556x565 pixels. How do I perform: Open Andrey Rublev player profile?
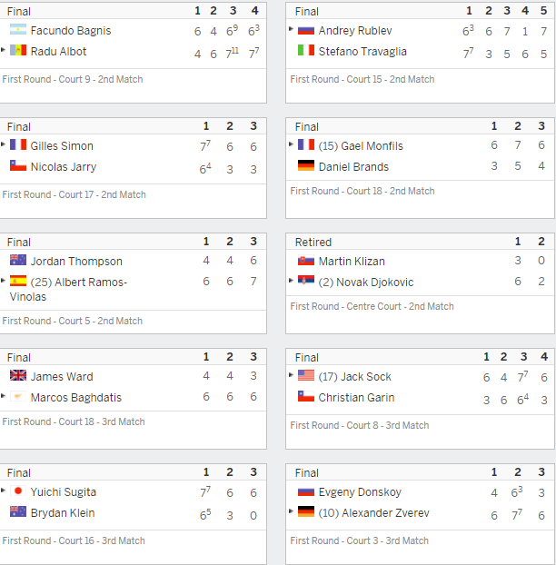pyautogui.click(x=355, y=31)
